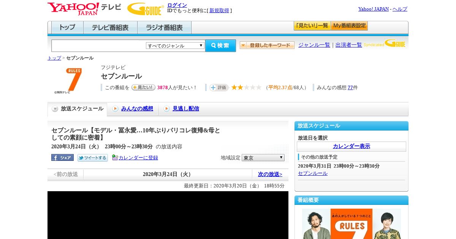Open the 地域設定 東京 region dropdown
This screenshot has height=239, width=456.
263,157
